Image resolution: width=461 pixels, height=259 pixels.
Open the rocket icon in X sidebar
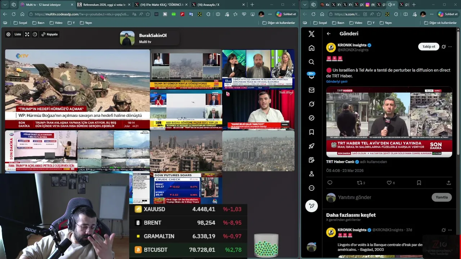coord(312,146)
